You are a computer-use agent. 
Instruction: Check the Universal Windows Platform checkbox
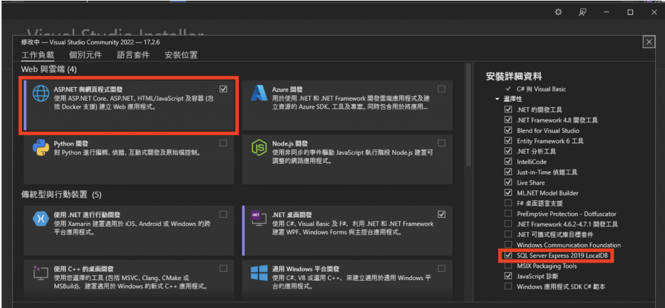[442, 268]
